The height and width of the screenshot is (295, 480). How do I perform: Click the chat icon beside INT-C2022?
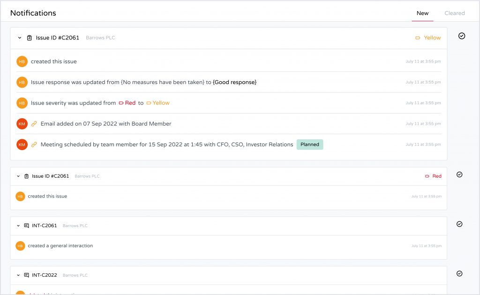pos(27,275)
